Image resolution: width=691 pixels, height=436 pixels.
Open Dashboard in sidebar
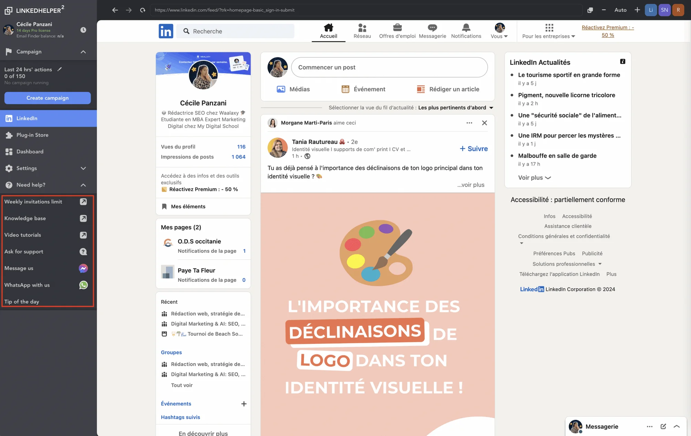click(x=48, y=152)
